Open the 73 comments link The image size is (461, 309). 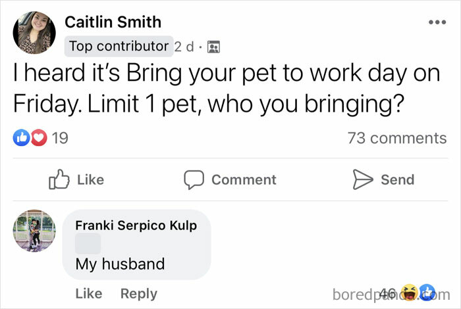point(396,138)
